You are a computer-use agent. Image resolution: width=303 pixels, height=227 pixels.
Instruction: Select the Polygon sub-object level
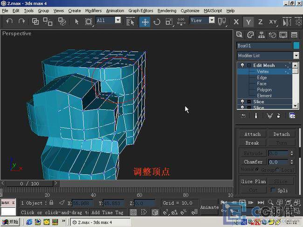pos(264,90)
